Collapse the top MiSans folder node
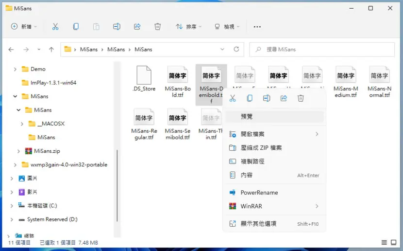This screenshot has width=403, height=251. (15, 96)
